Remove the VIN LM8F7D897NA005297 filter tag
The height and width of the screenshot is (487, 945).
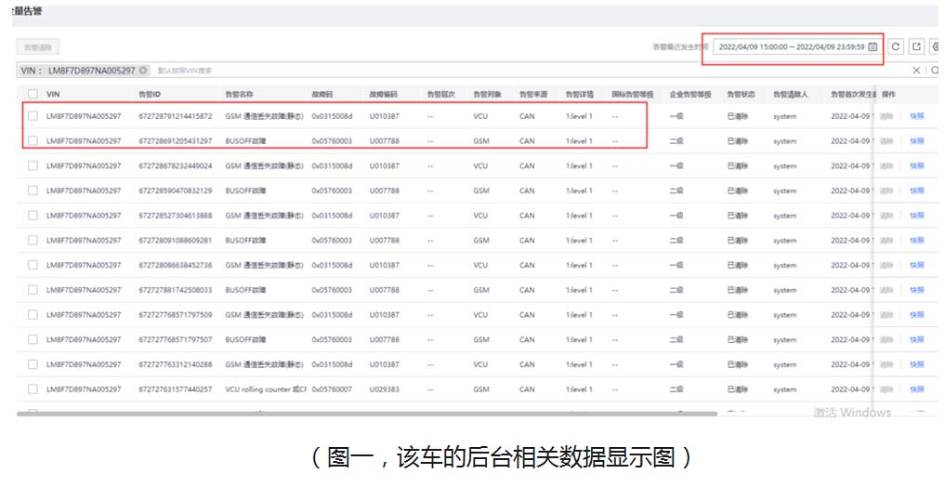(x=144, y=71)
